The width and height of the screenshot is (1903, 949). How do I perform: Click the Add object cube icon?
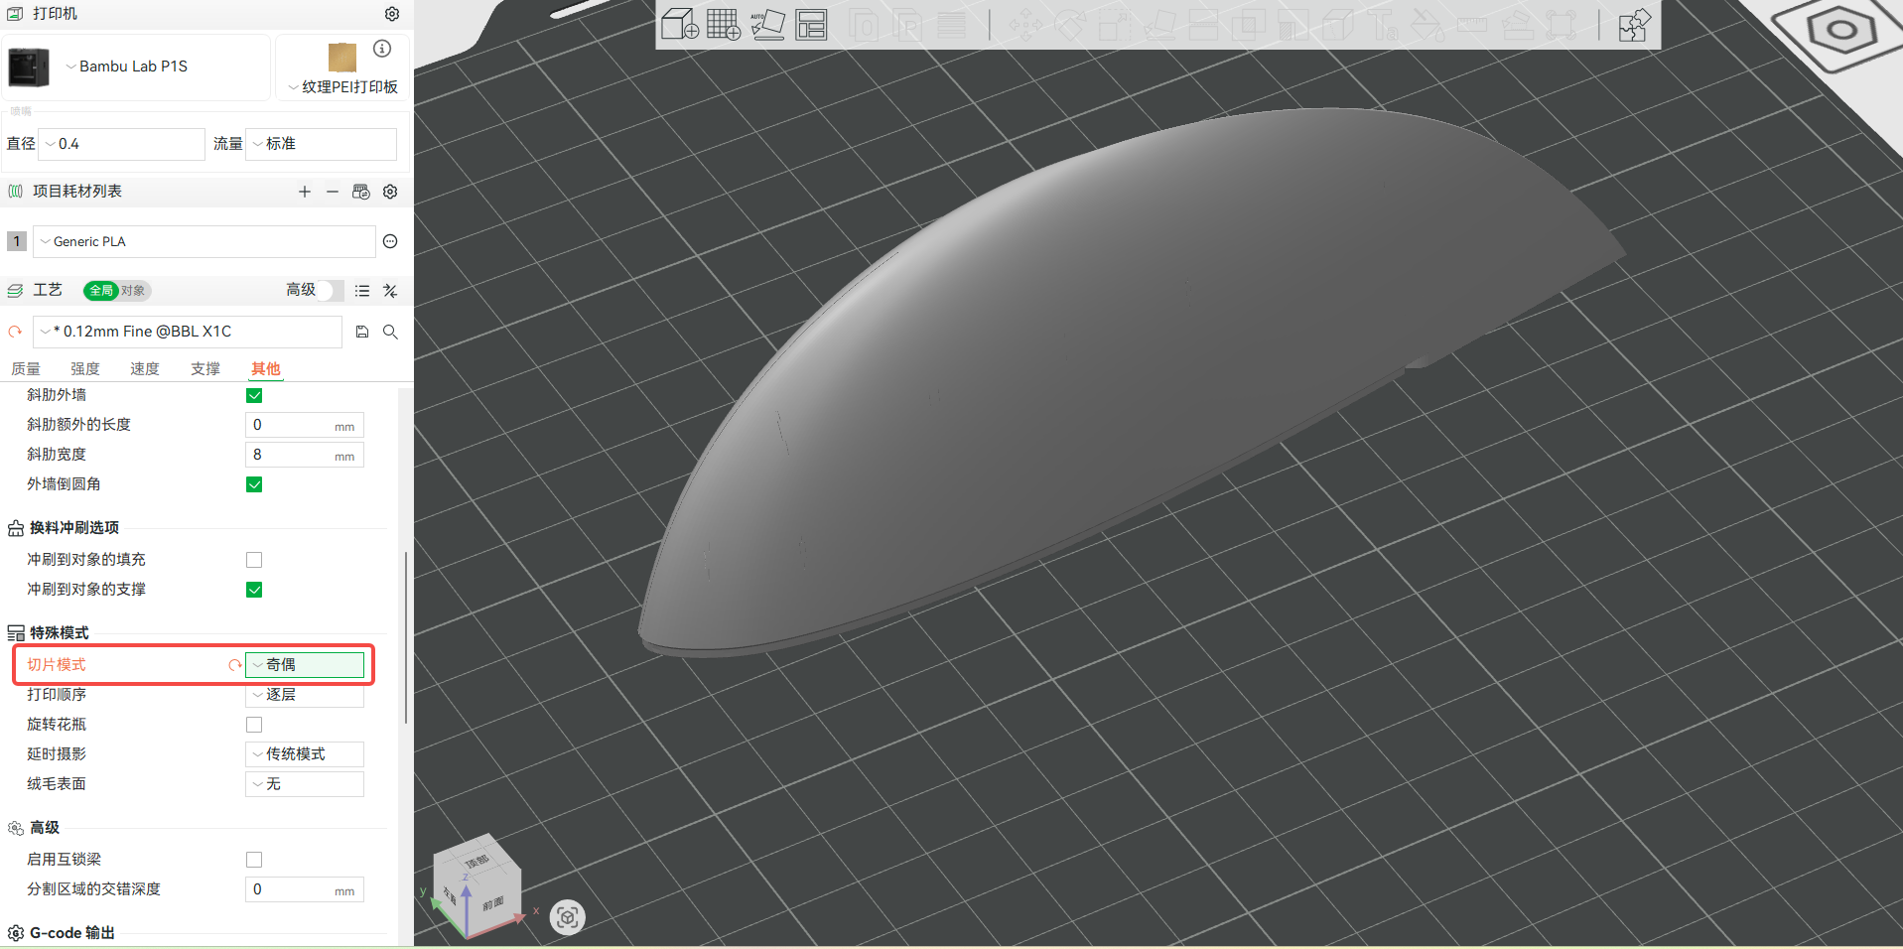(680, 24)
